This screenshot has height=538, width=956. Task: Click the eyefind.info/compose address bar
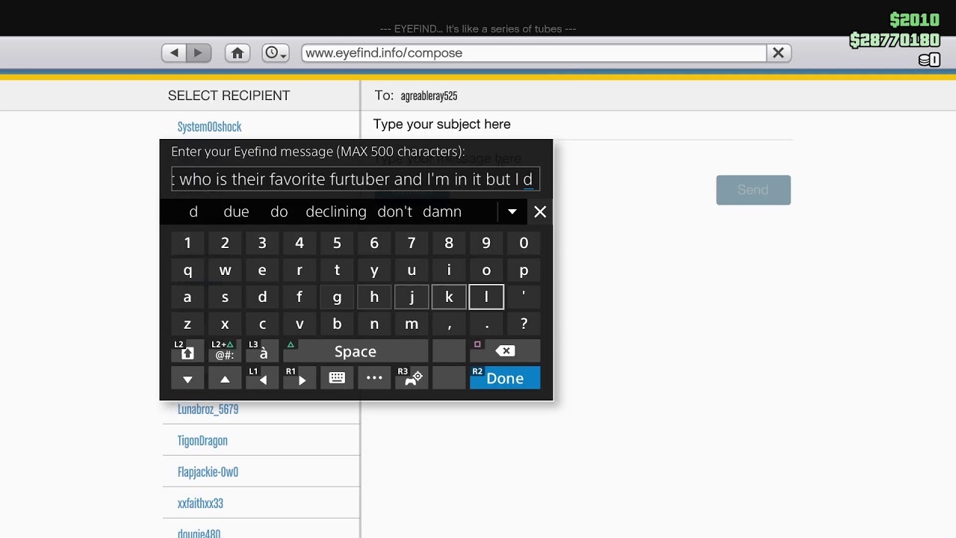pyautogui.click(x=534, y=53)
